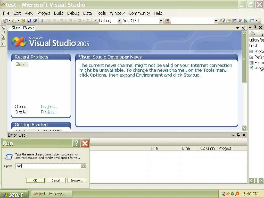Click the test project icon in Recent Projects
Screen dimensions: 264x198
pos(18,64)
